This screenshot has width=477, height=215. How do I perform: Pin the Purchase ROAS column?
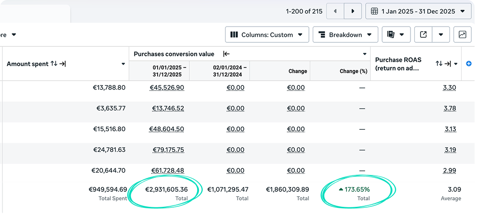(x=448, y=64)
